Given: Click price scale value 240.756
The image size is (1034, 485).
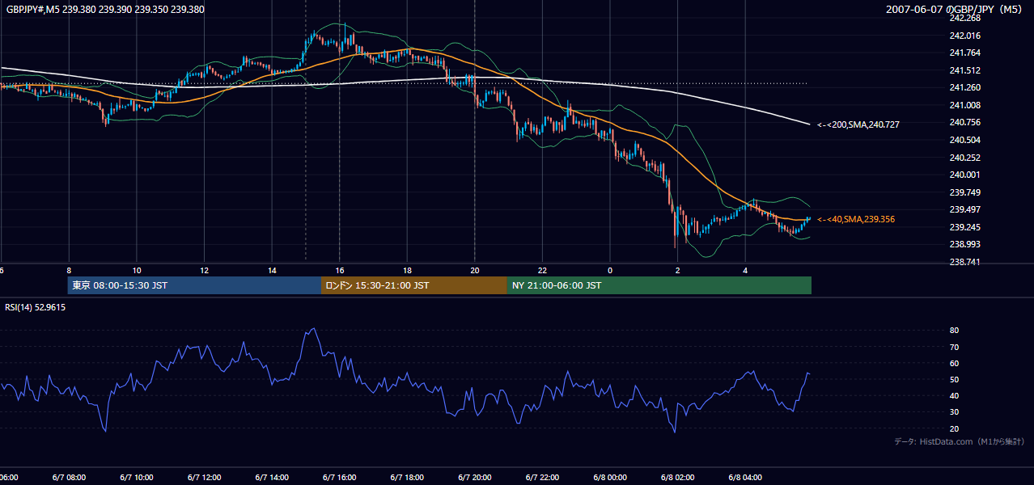Looking at the screenshot, I should tap(964, 122).
